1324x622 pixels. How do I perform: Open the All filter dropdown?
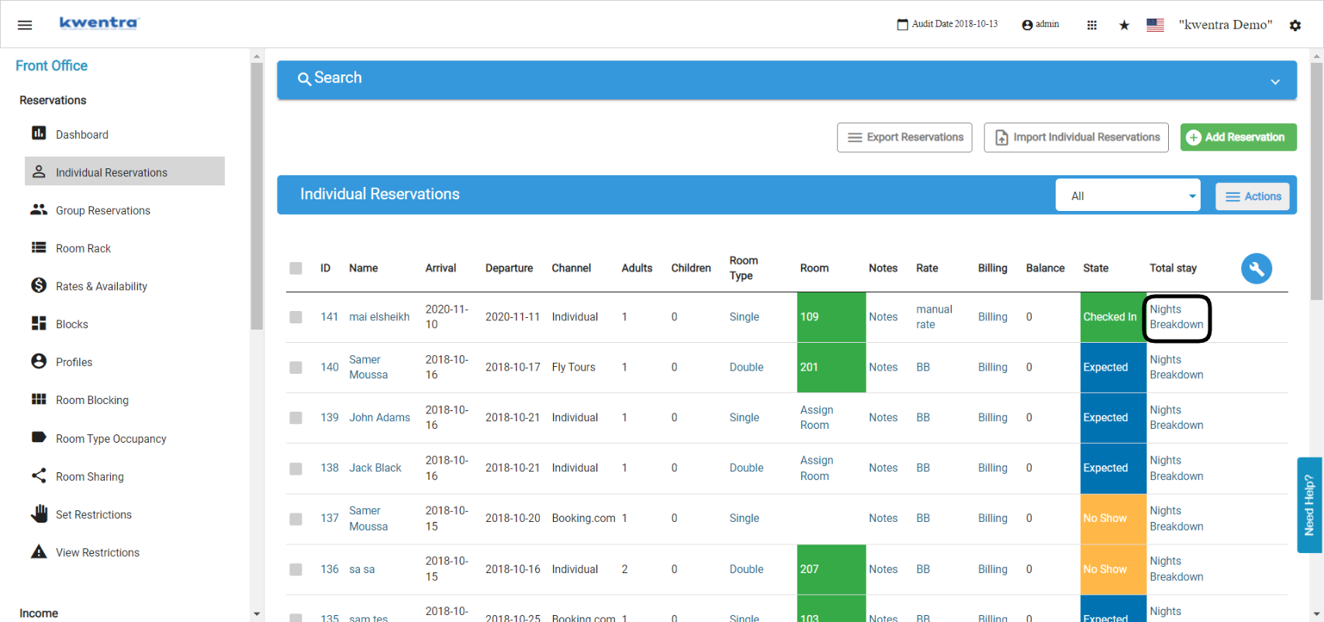pos(1128,195)
